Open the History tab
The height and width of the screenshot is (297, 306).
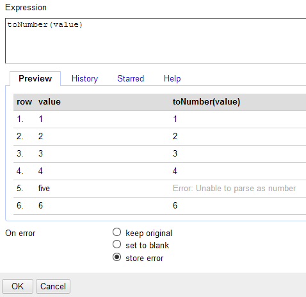(85, 78)
